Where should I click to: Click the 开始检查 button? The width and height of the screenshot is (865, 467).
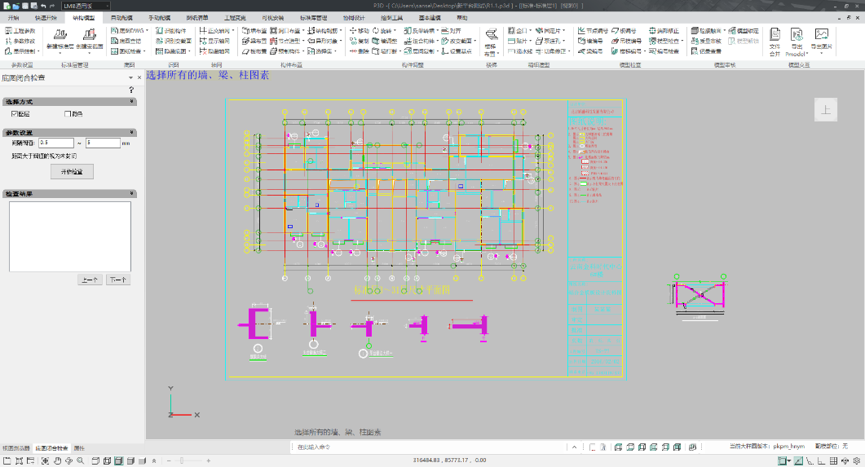click(x=72, y=172)
